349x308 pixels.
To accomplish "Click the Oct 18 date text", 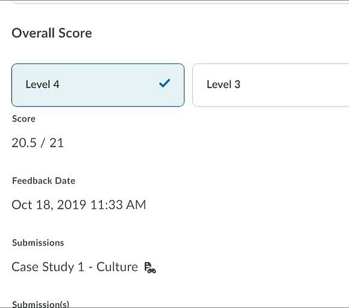I will tap(33, 205).
